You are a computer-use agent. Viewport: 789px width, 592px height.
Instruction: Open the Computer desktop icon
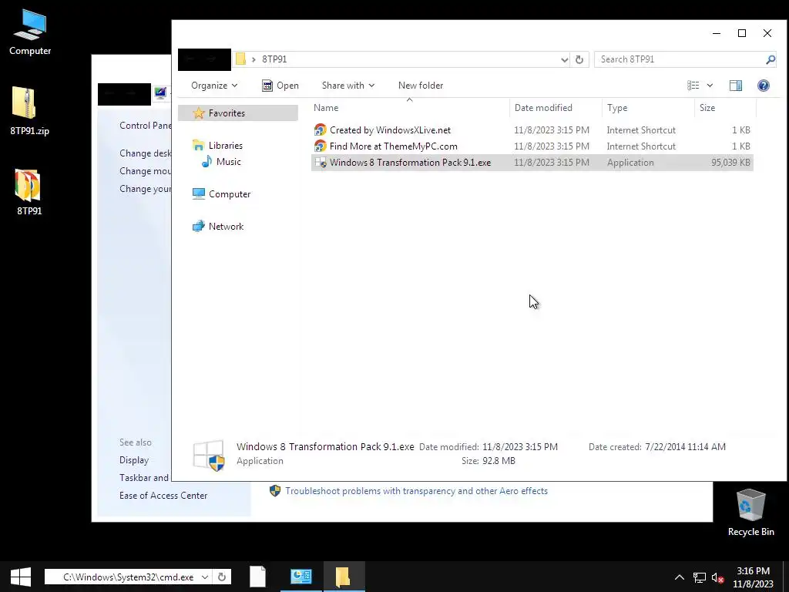[x=30, y=32]
